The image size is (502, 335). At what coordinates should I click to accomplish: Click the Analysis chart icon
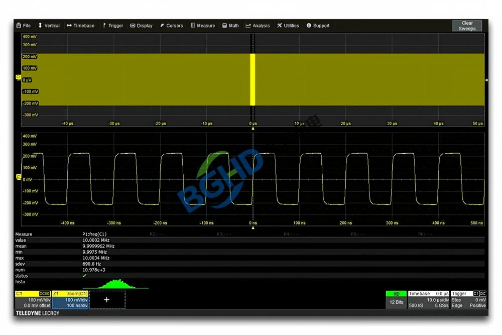tap(248, 26)
